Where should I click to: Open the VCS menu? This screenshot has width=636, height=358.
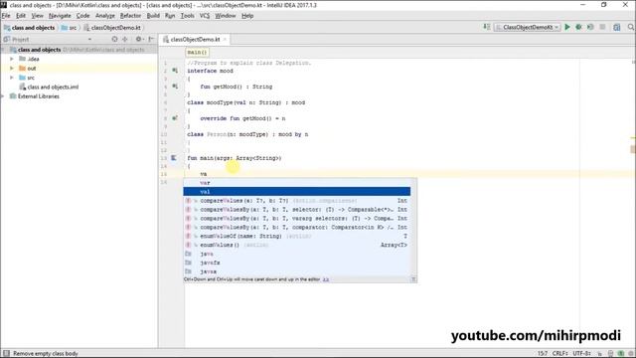click(205, 16)
